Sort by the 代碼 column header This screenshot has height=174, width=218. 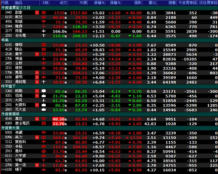[x=8, y=3]
